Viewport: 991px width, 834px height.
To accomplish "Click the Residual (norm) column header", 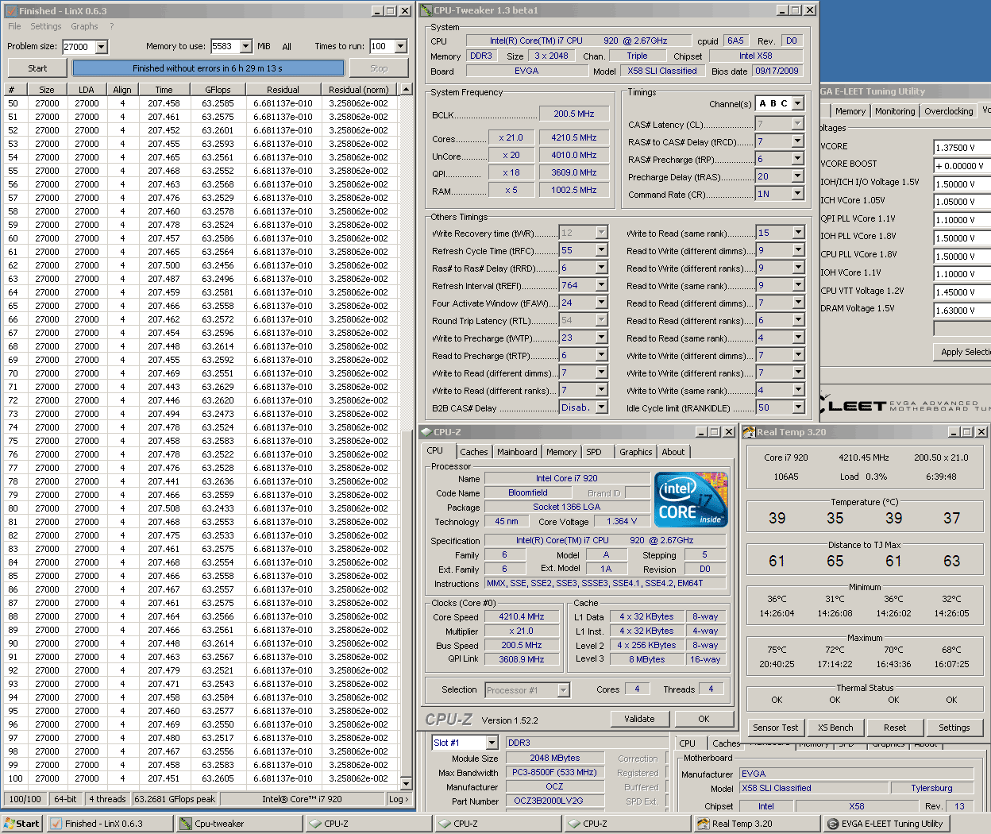I will 359,90.
